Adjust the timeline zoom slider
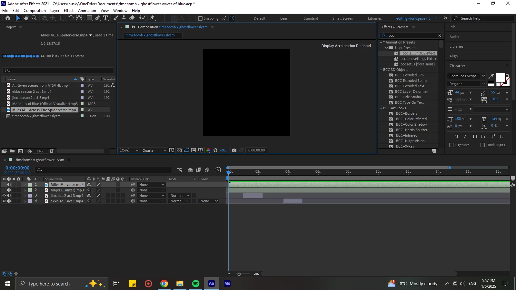Screen dimensions: 516x290 click(239, 274)
